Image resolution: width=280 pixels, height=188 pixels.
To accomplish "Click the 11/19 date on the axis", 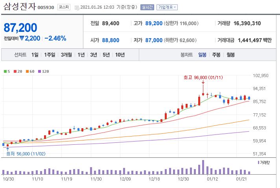I will 66,179.
